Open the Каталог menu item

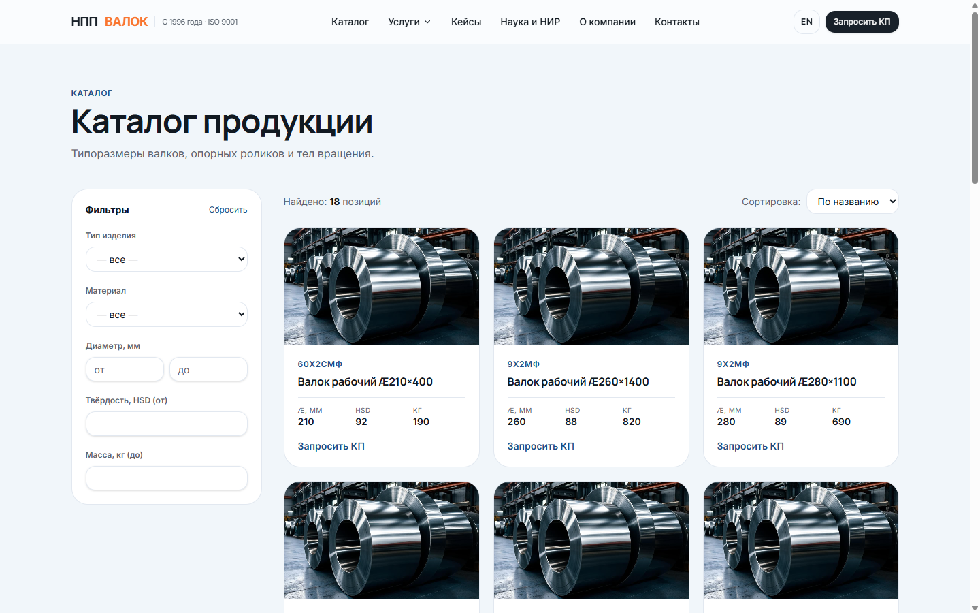[x=350, y=22]
